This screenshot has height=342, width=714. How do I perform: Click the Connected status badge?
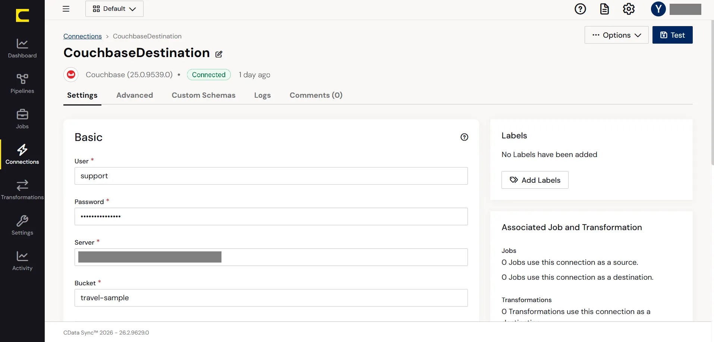[209, 75]
